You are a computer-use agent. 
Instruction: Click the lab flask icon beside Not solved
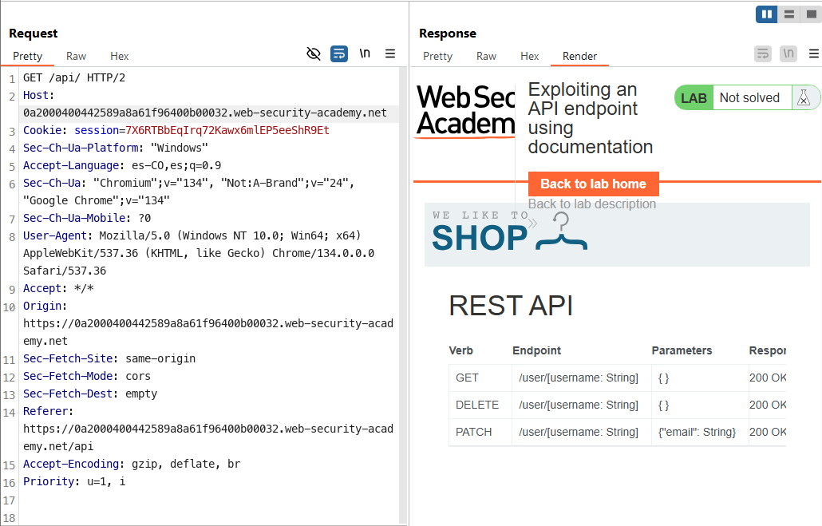pos(804,97)
